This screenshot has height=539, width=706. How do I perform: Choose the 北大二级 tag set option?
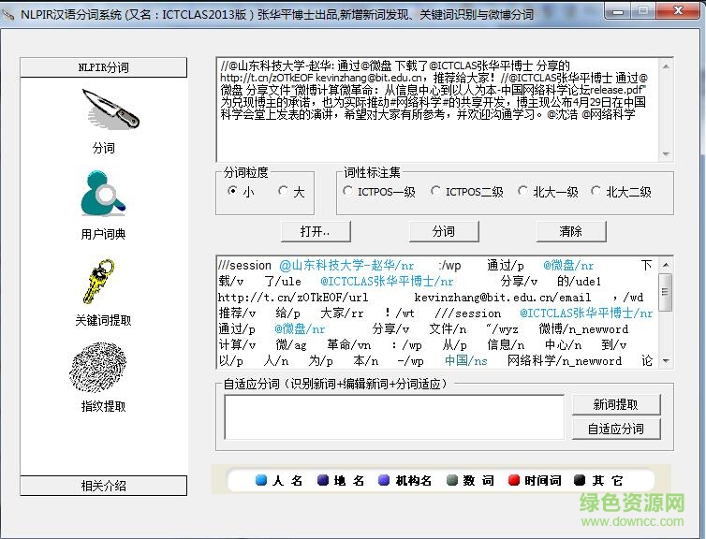[596, 191]
